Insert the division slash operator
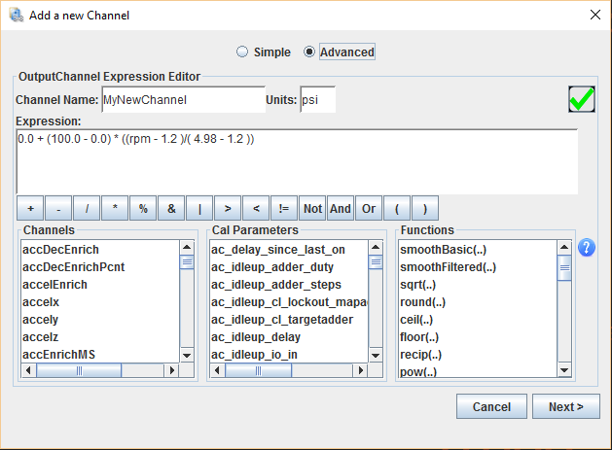Image resolution: width=612 pixels, height=450 pixels. tap(87, 208)
